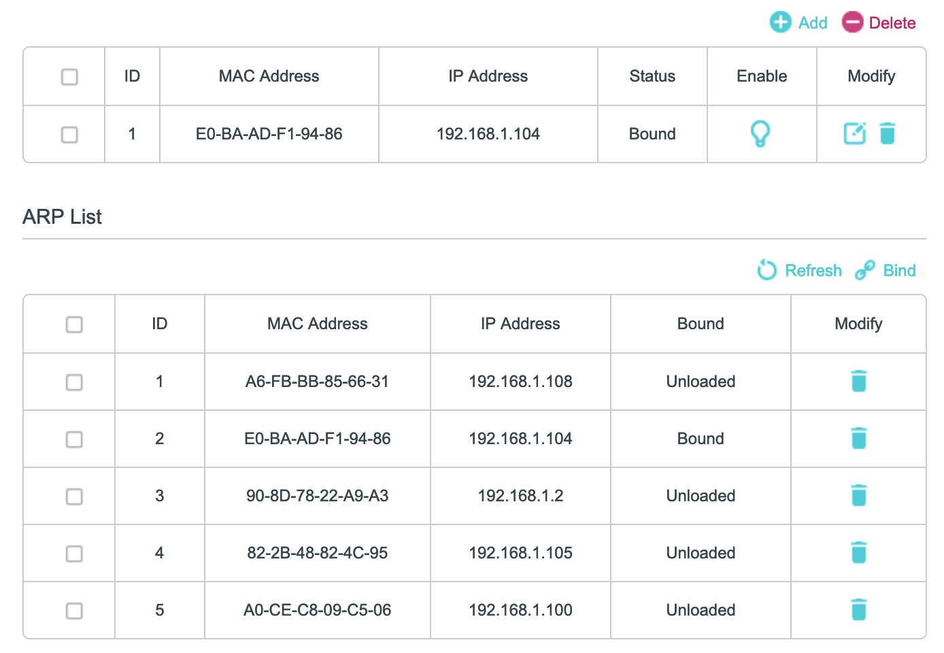944x653 pixels.
Task: Click the Add button with plus icon
Action: 798,22
